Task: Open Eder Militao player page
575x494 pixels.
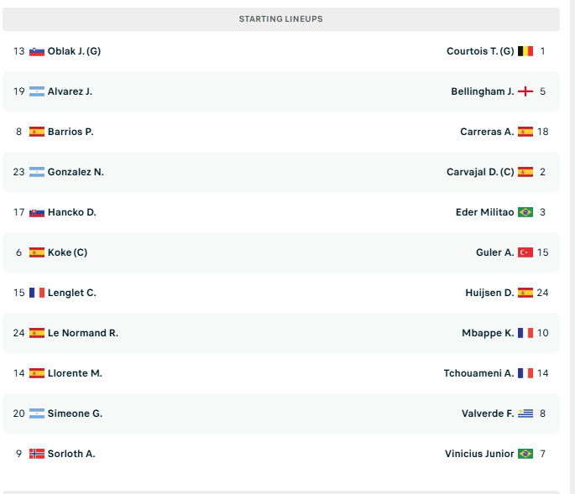Action: pyautogui.click(x=484, y=212)
